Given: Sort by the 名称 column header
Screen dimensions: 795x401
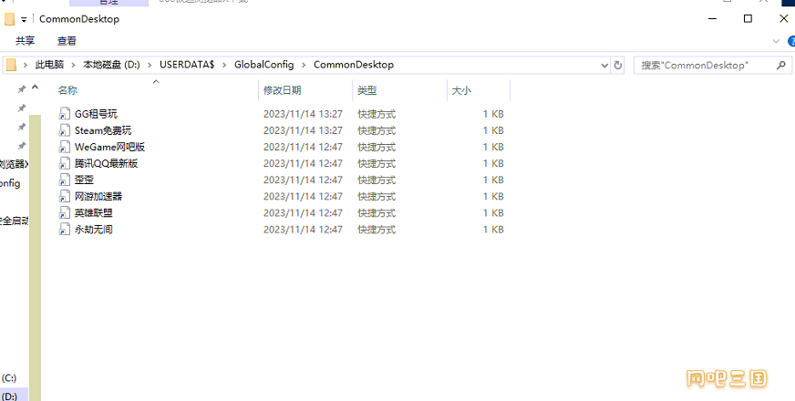Looking at the screenshot, I should [156, 90].
